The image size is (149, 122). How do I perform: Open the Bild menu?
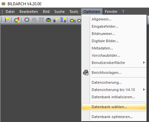click(46, 12)
